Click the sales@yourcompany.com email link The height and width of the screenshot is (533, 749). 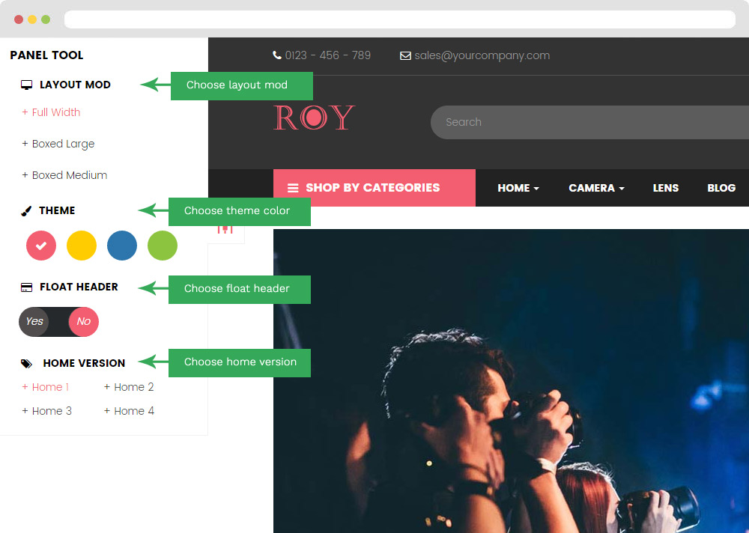click(x=482, y=55)
